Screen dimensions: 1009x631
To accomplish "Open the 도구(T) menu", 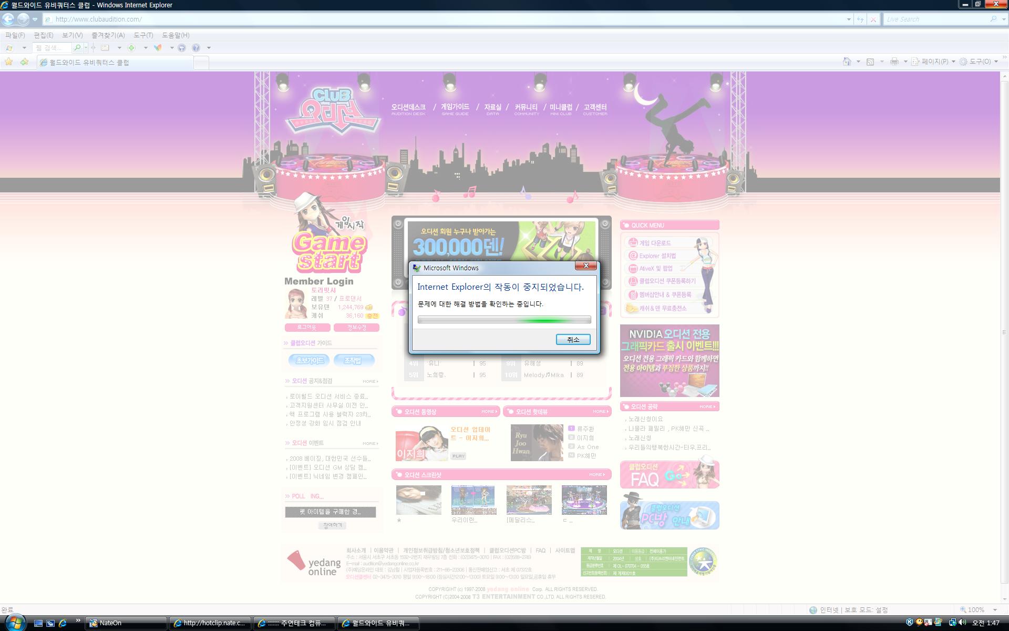I will point(143,35).
